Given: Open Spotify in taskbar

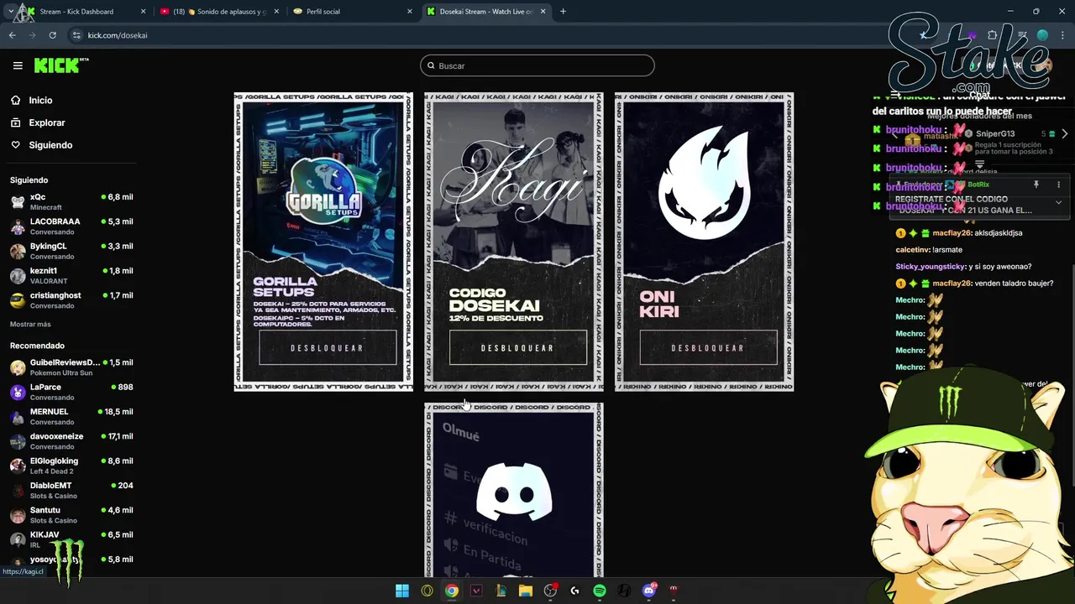Looking at the screenshot, I should click(x=600, y=591).
